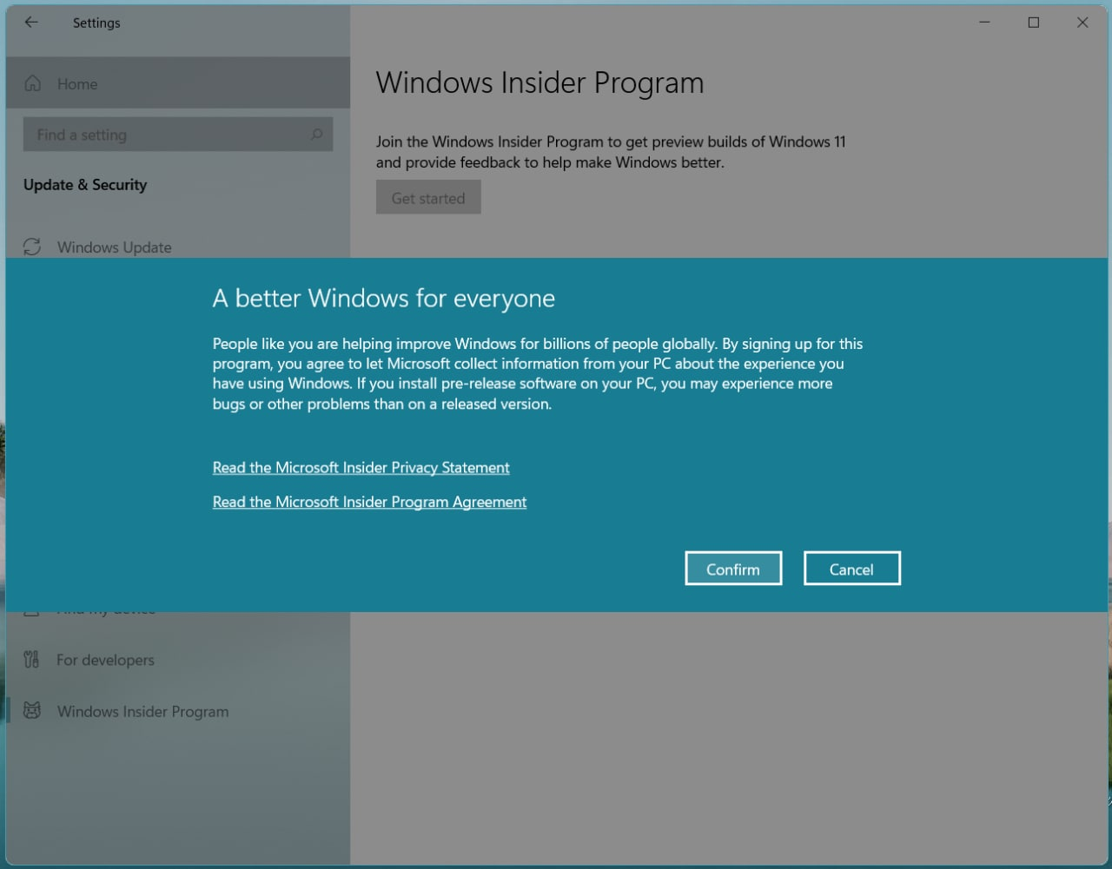Minimize the Settings window

pos(984,23)
